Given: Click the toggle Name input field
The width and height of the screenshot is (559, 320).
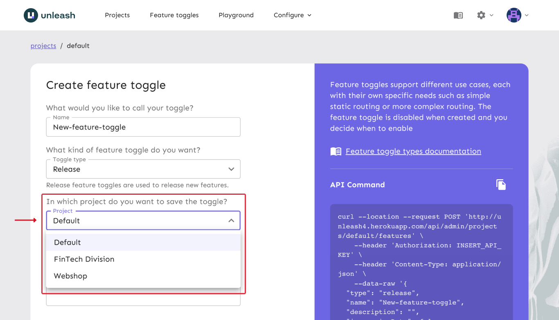Looking at the screenshot, I should click(x=143, y=127).
